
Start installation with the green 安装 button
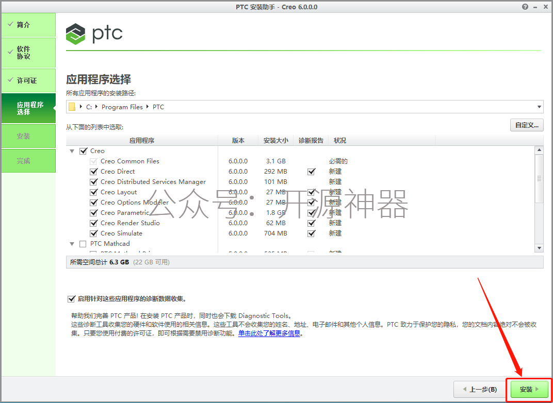(529, 389)
